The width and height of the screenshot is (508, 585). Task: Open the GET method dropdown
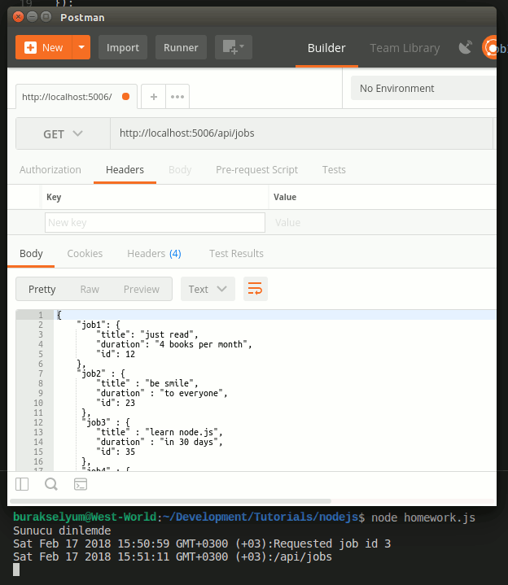[63, 134]
